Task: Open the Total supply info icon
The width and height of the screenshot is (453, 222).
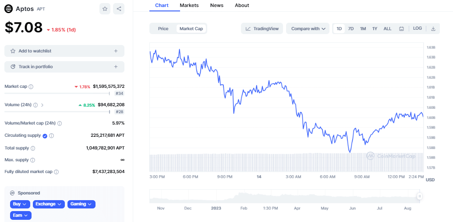Action: click(33, 148)
